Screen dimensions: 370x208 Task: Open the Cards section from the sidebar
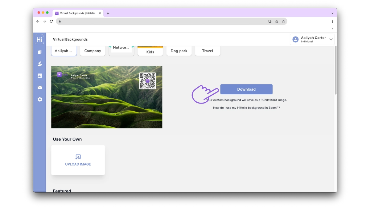pos(39,52)
